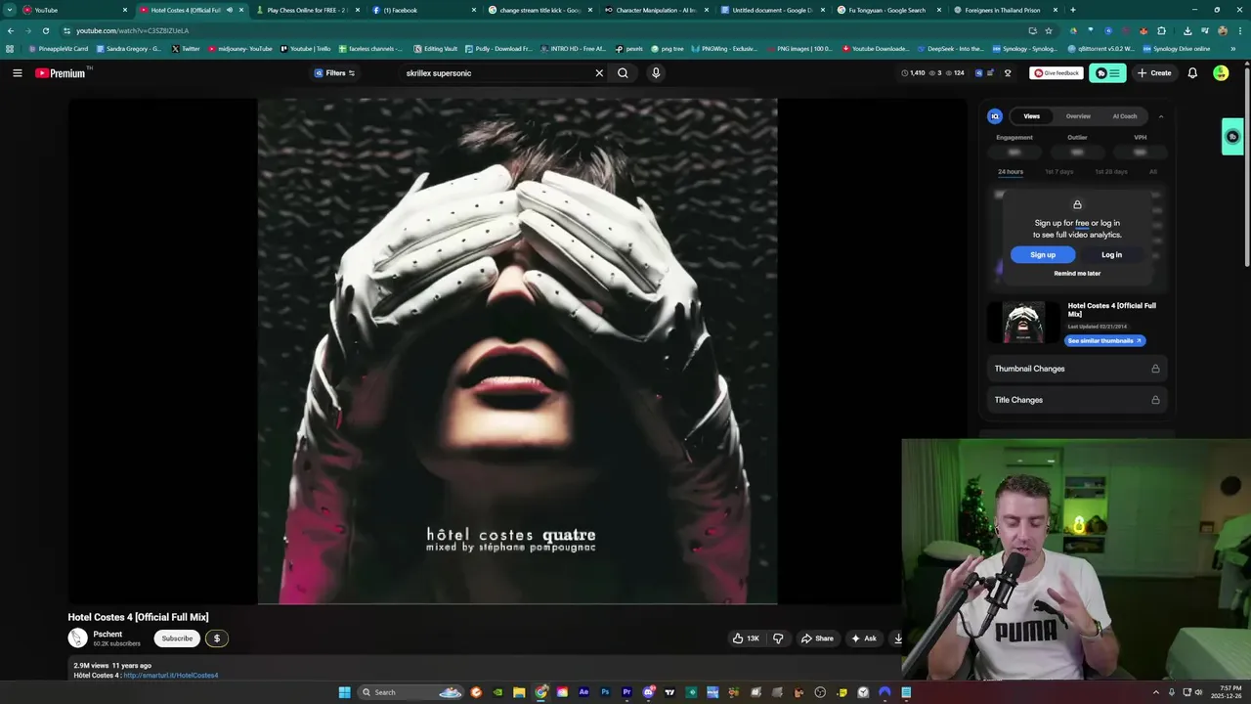Open Premiere Pro from the taskbar
Image resolution: width=1251 pixels, height=704 pixels.
(x=626, y=692)
